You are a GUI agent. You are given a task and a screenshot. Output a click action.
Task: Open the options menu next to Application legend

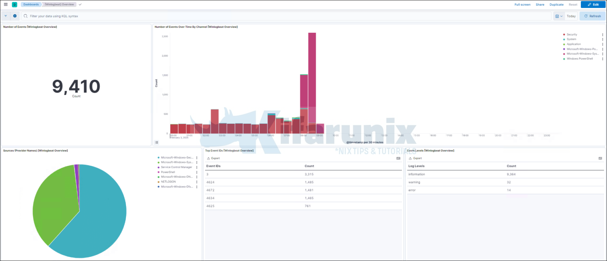coord(603,44)
